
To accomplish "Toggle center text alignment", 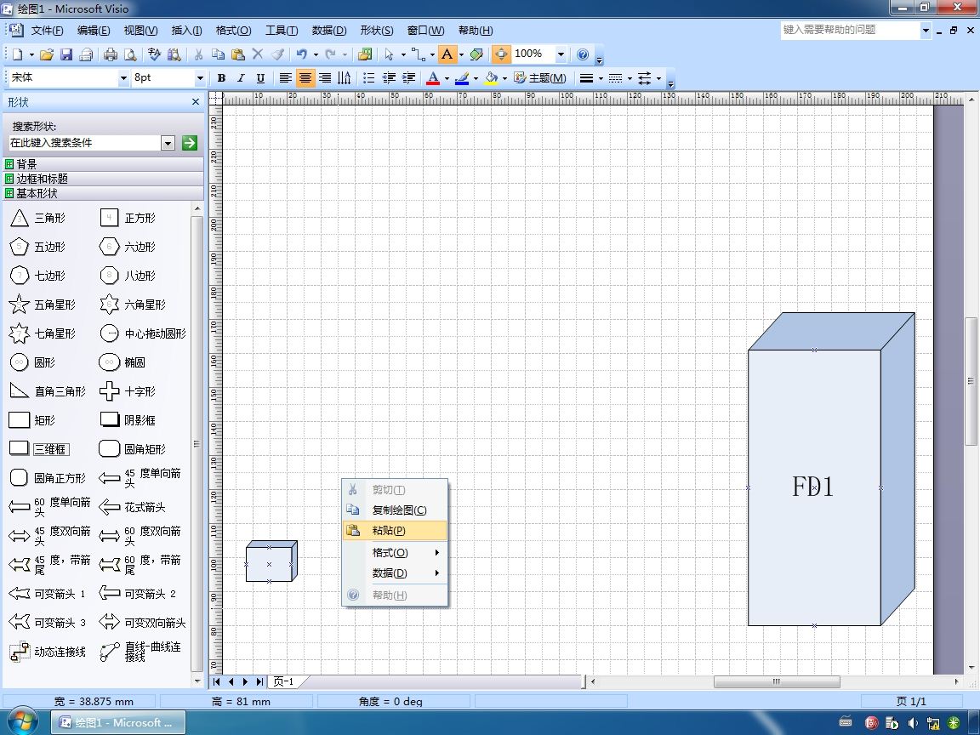I will [305, 78].
